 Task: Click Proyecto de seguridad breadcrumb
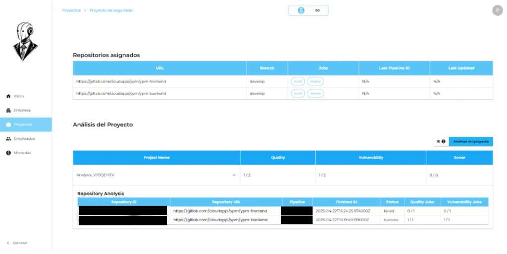(x=111, y=10)
